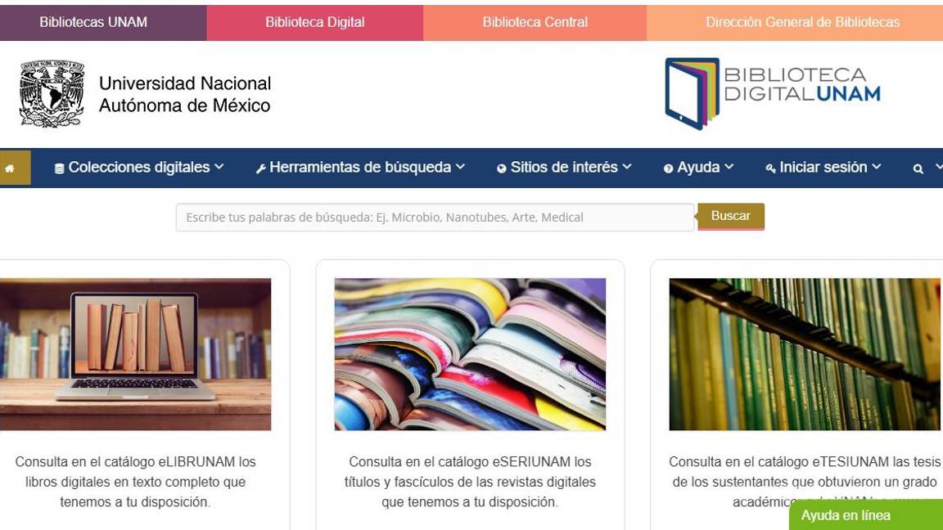The width and height of the screenshot is (943, 530).
Task: Click inside the search keywords field
Action: click(434, 216)
